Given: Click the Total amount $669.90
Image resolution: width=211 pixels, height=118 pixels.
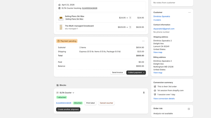Looking at the screenshot, I should pos(140,56).
